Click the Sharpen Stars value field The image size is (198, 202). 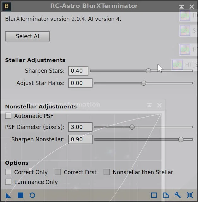pos(78,71)
